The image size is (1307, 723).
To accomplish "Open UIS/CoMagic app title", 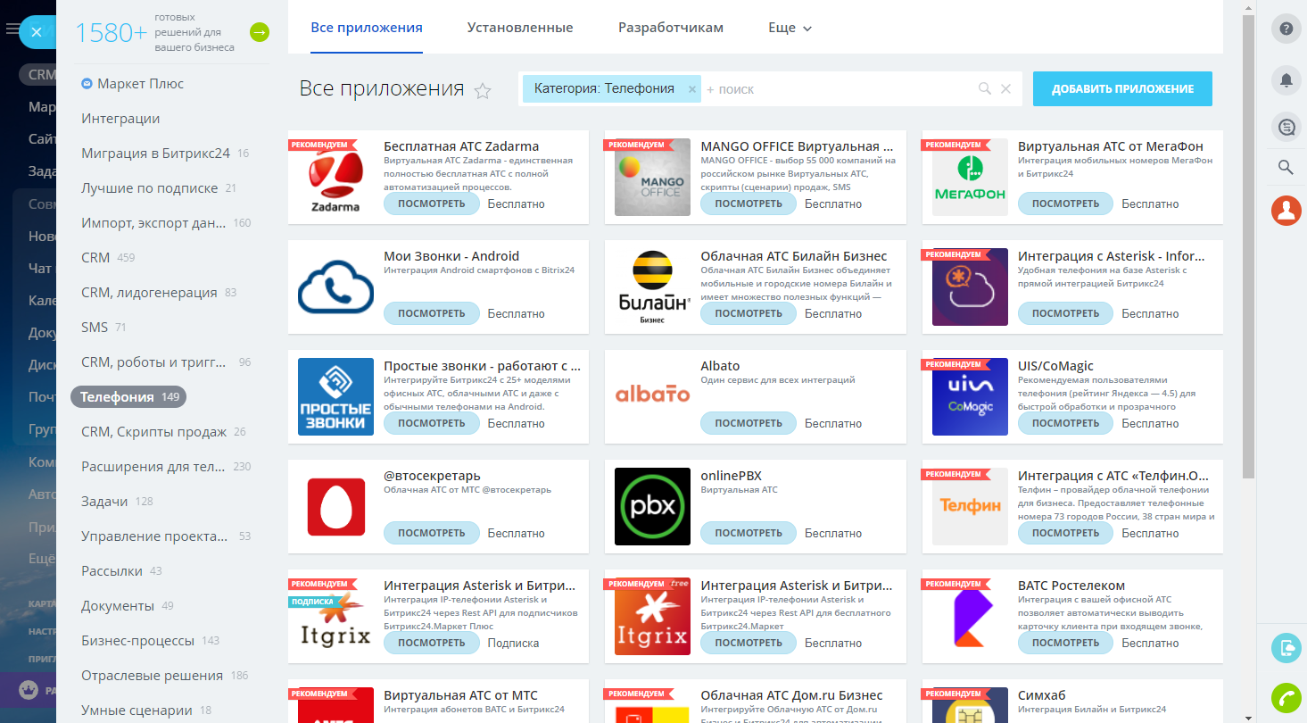I will 1055,366.
